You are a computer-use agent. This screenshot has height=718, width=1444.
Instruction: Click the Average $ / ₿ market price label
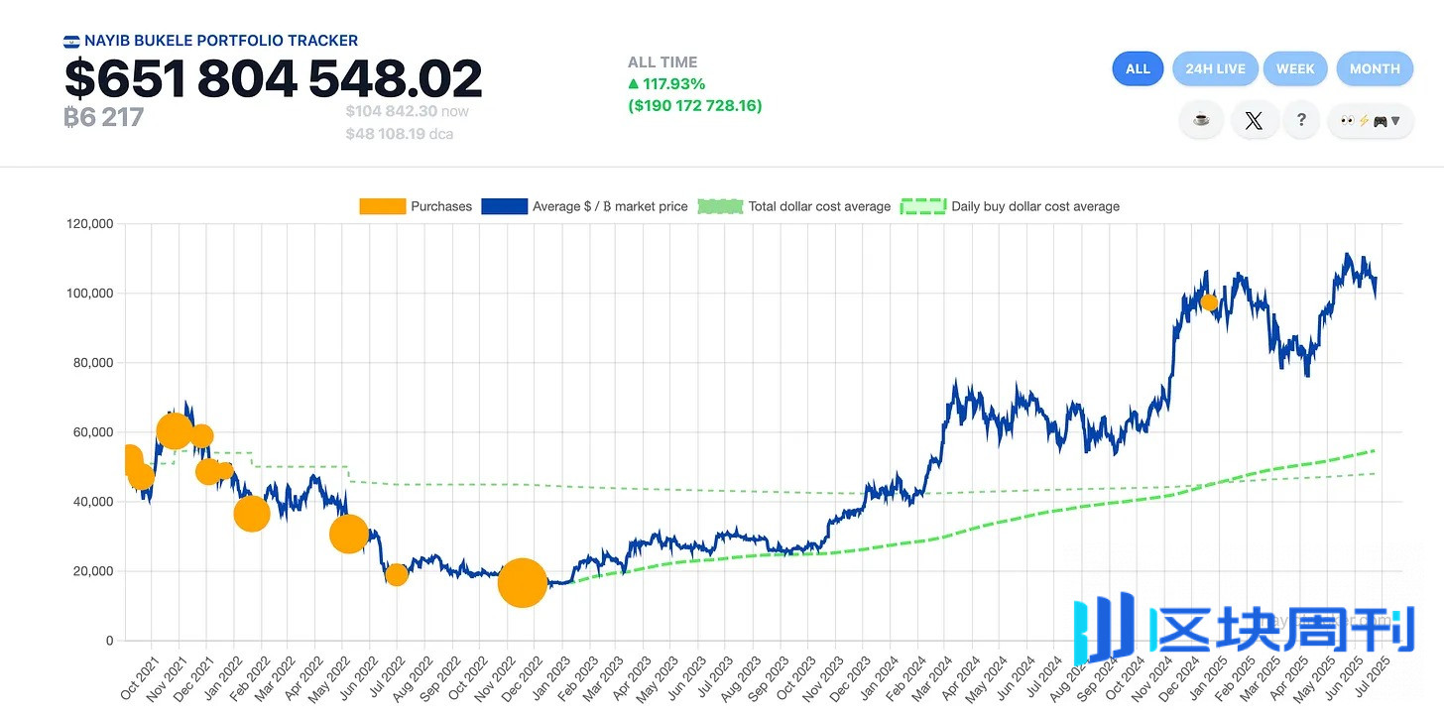610,206
